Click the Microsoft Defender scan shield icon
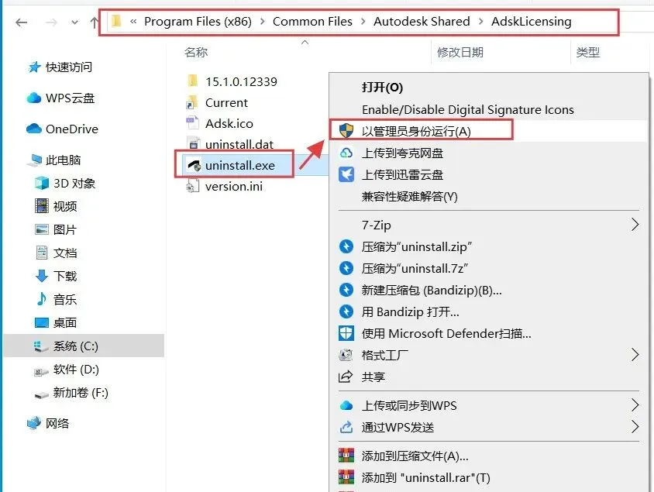This screenshot has width=654, height=492. 346,333
